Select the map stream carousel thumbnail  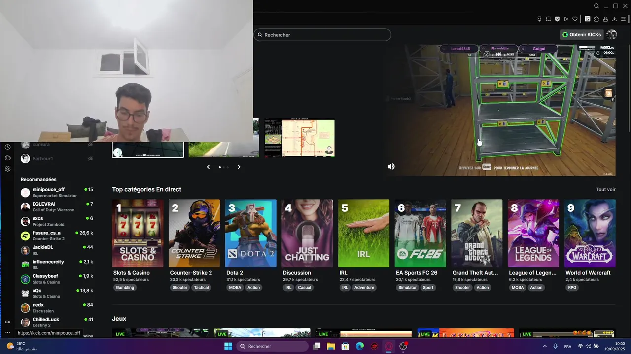(x=299, y=138)
